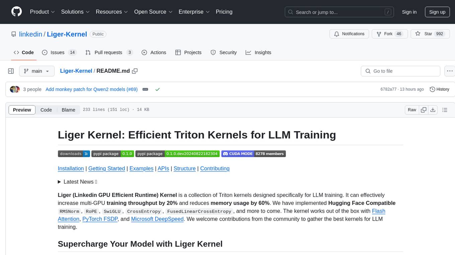The image size is (455, 255).
Task: Jump to the Getting Started section
Action: tap(107, 169)
